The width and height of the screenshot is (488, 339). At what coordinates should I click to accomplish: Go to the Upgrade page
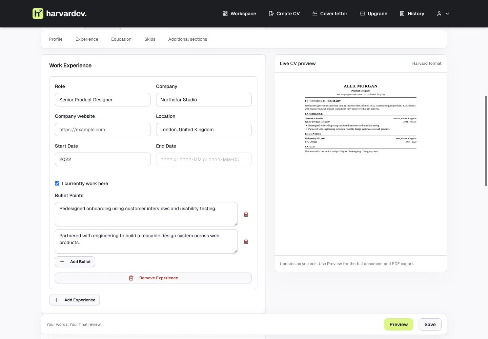coord(373,14)
